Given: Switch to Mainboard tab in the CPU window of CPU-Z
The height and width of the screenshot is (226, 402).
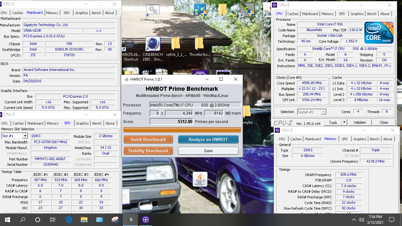Looking at the screenshot, I should click(310, 14).
